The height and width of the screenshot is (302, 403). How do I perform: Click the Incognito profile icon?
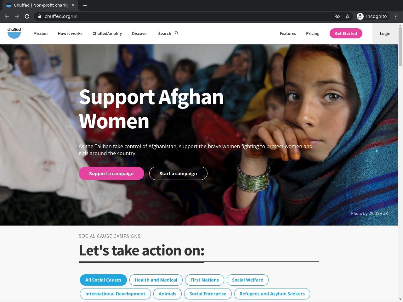pyautogui.click(x=360, y=16)
